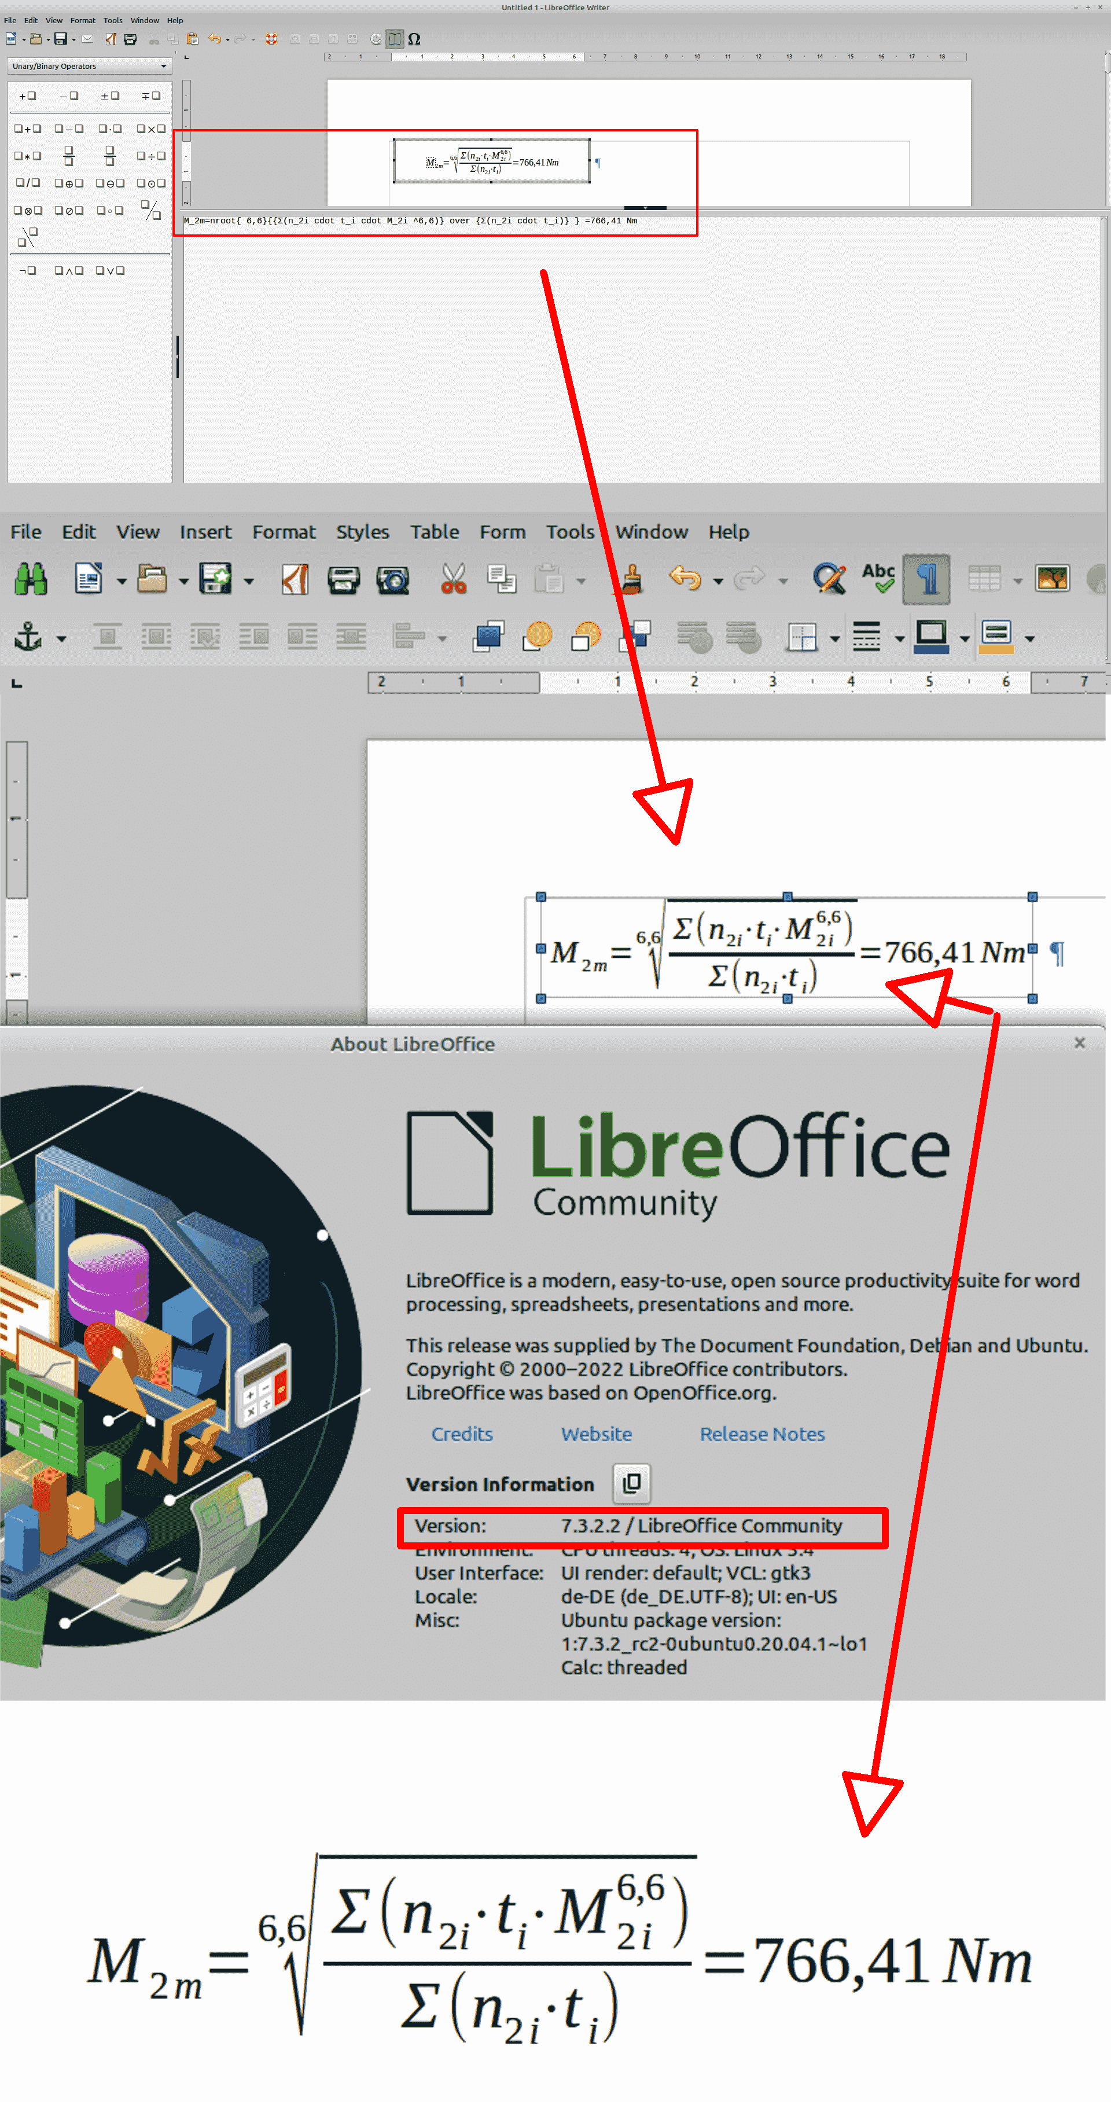
Task: Click the Insert Image icon in the large toolbar
Action: click(1053, 579)
